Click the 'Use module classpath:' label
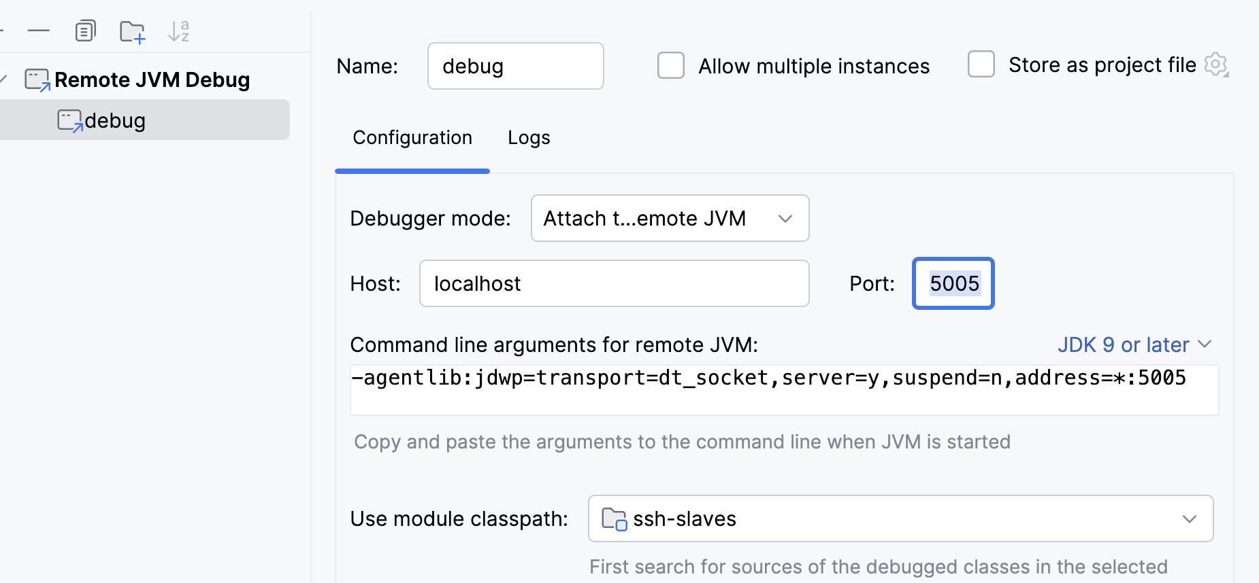The height and width of the screenshot is (583, 1259). [x=459, y=519]
